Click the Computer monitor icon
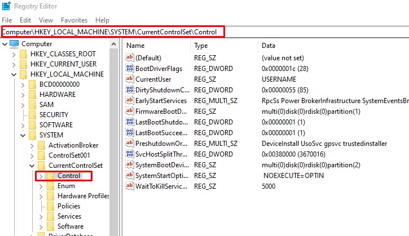Viewport: 409px width, 236px height. point(14,44)
